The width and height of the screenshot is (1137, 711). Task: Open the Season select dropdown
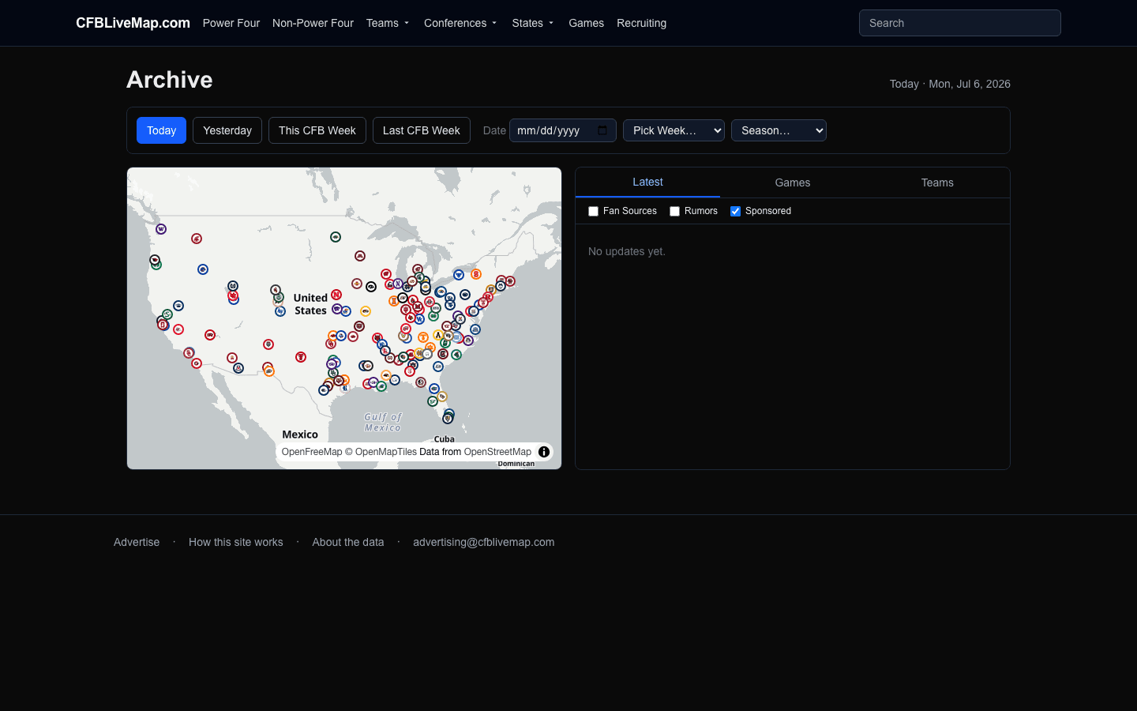click(x=779, y=130)
